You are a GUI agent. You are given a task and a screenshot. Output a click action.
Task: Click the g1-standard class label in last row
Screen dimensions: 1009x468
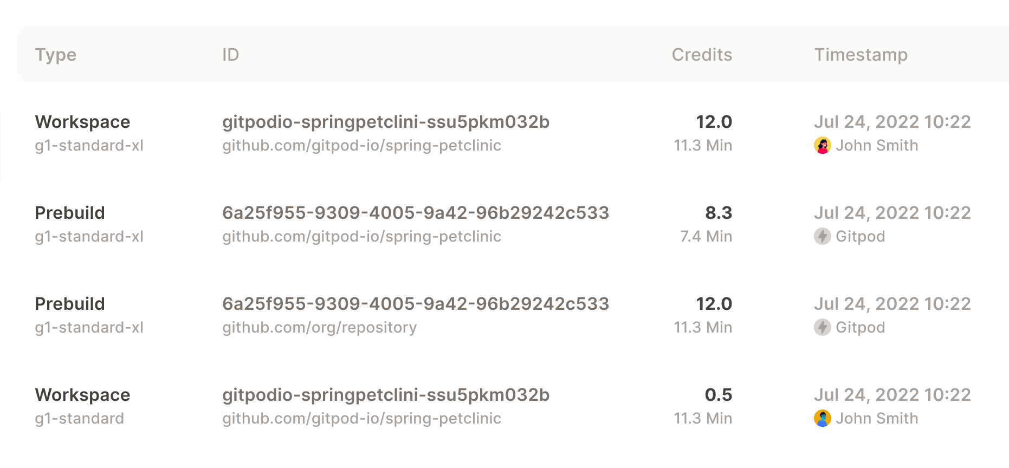pyautogui.click(x=80, y=419)
